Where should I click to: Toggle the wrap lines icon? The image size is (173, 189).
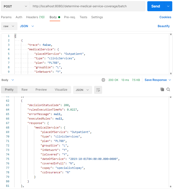point(98,90)
